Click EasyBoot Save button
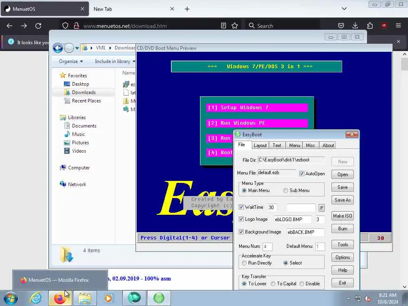 [x=342, y=187]
